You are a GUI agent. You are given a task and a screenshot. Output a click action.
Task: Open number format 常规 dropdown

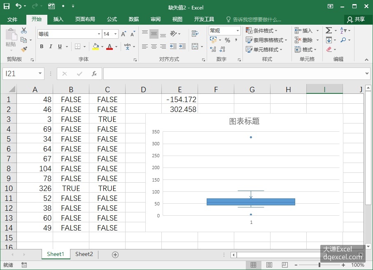tap(238, 31)
